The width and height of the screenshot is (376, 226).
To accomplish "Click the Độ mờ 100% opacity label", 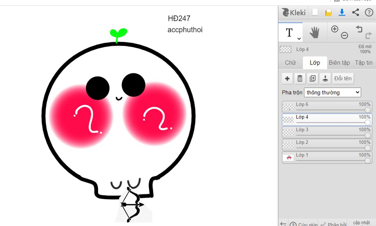I will pyautogui.click(x=365, y=49).
